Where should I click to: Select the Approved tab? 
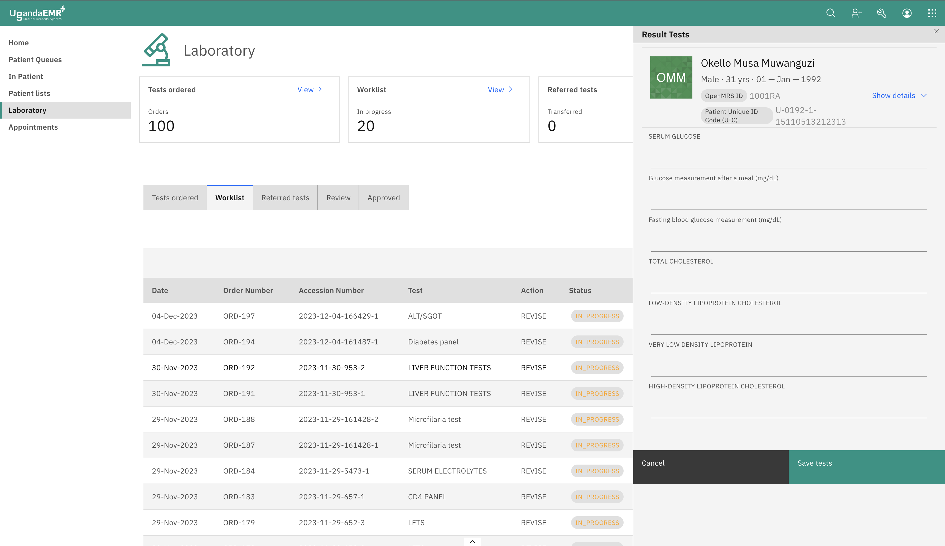pyautogui.click(x=383, y=197)
